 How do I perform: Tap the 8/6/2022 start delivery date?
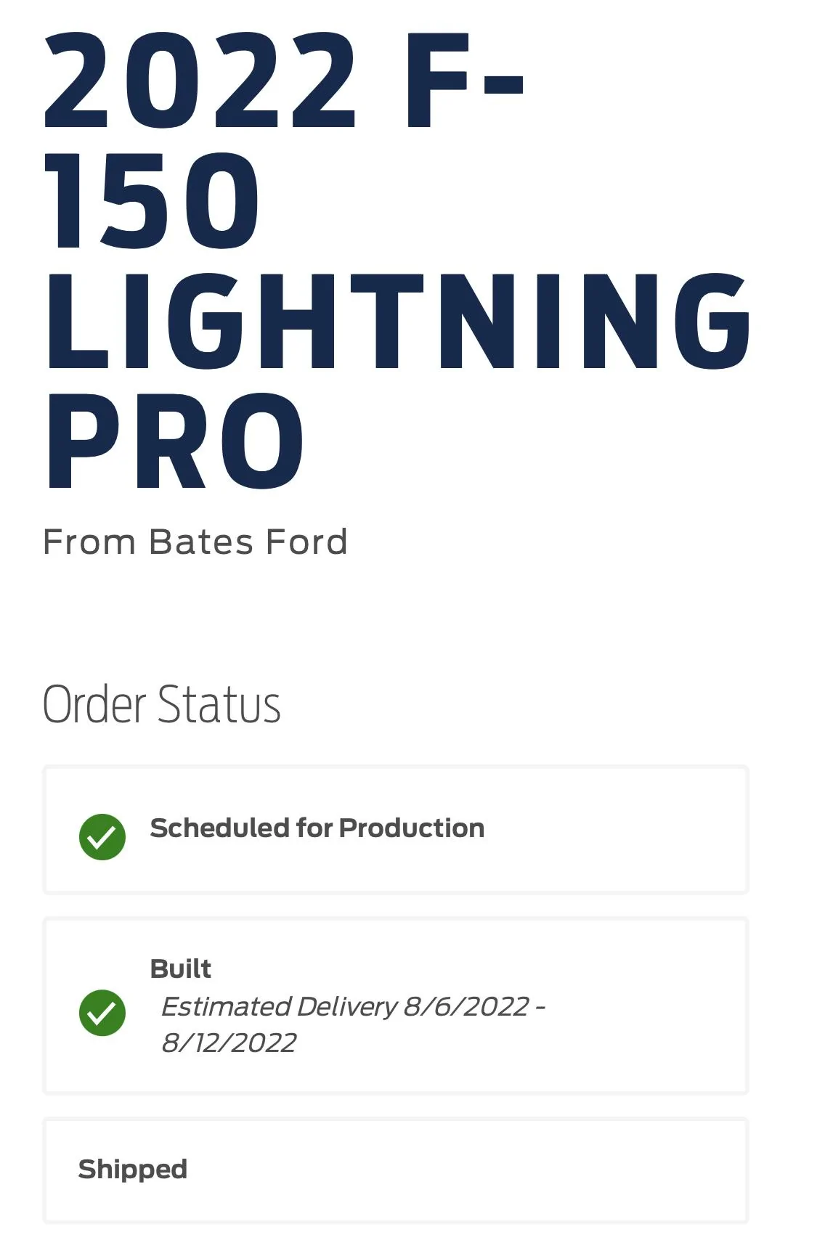tap(466, 1006)
